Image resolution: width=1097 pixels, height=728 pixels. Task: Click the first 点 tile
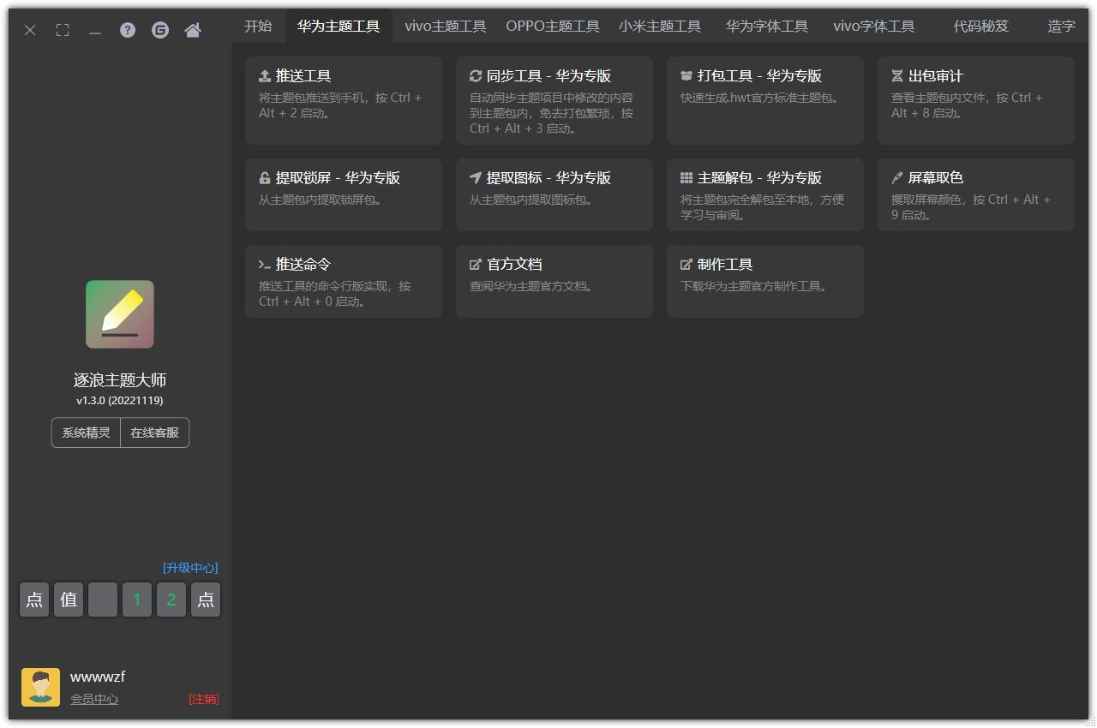pos(34,600)
